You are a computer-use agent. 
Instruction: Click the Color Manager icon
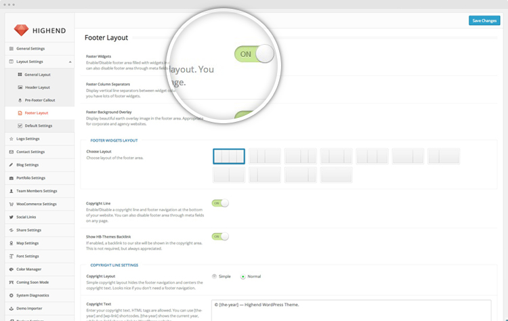[11, 270]
